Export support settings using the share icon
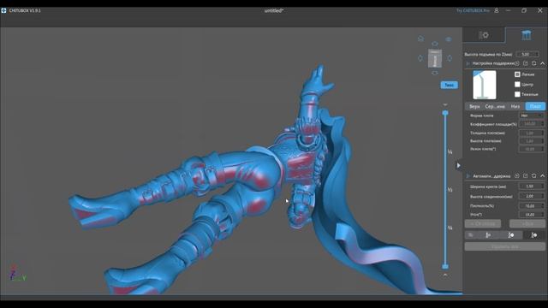The width and height of the screenshot is (548, 308). pos(526,63)
